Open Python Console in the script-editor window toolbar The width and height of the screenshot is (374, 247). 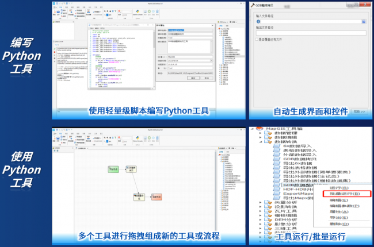pyautogui.click(x=138, y=13)
